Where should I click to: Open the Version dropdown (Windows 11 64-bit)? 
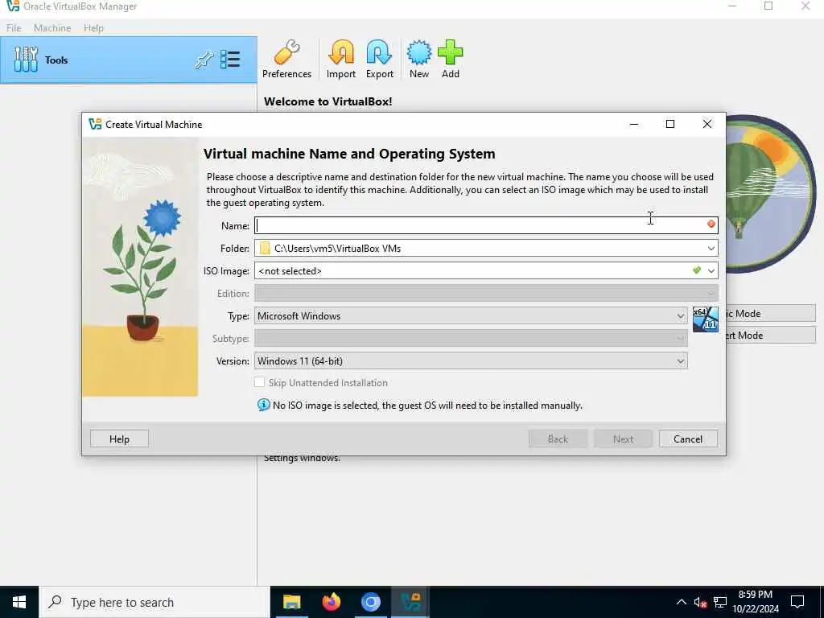tap(471, 361)
